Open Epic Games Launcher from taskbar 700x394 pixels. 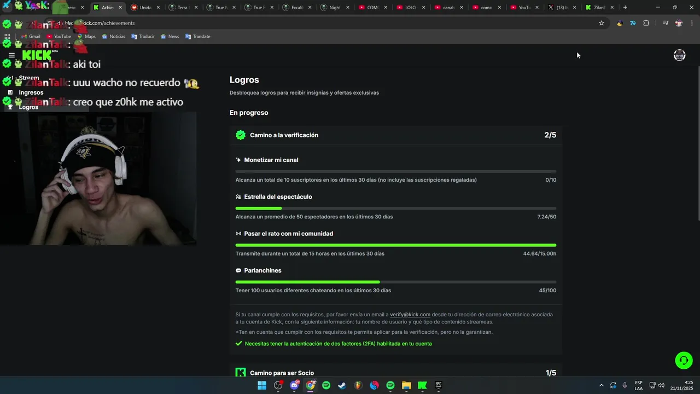pos(438,385)
